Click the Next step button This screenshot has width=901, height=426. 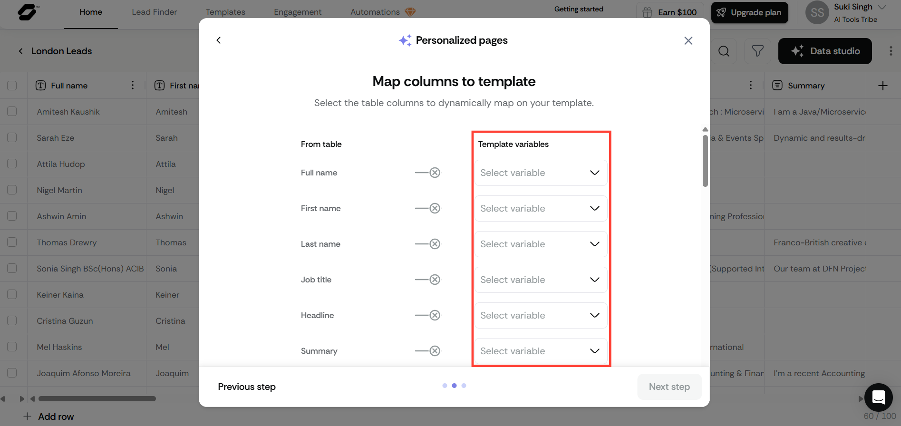click(x=669, y=387)
